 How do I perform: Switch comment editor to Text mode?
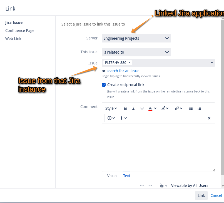[126, 176]
